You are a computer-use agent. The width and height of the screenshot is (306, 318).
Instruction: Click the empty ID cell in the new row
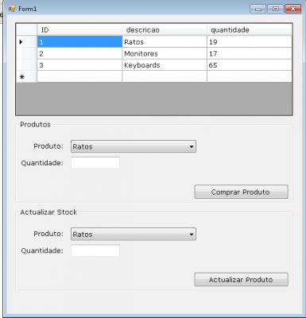(x=79, y=76)
